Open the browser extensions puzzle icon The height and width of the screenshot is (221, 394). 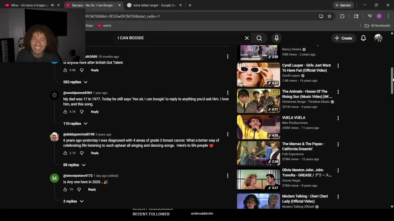pyautogui.click(x=342, y=16)
